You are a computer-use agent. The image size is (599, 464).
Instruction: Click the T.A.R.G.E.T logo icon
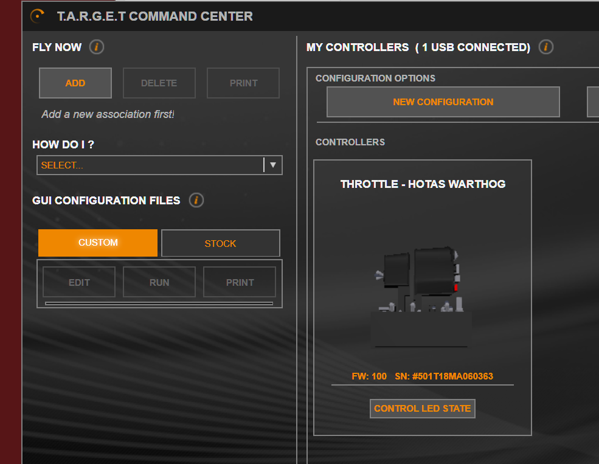(x=38, y=16)
